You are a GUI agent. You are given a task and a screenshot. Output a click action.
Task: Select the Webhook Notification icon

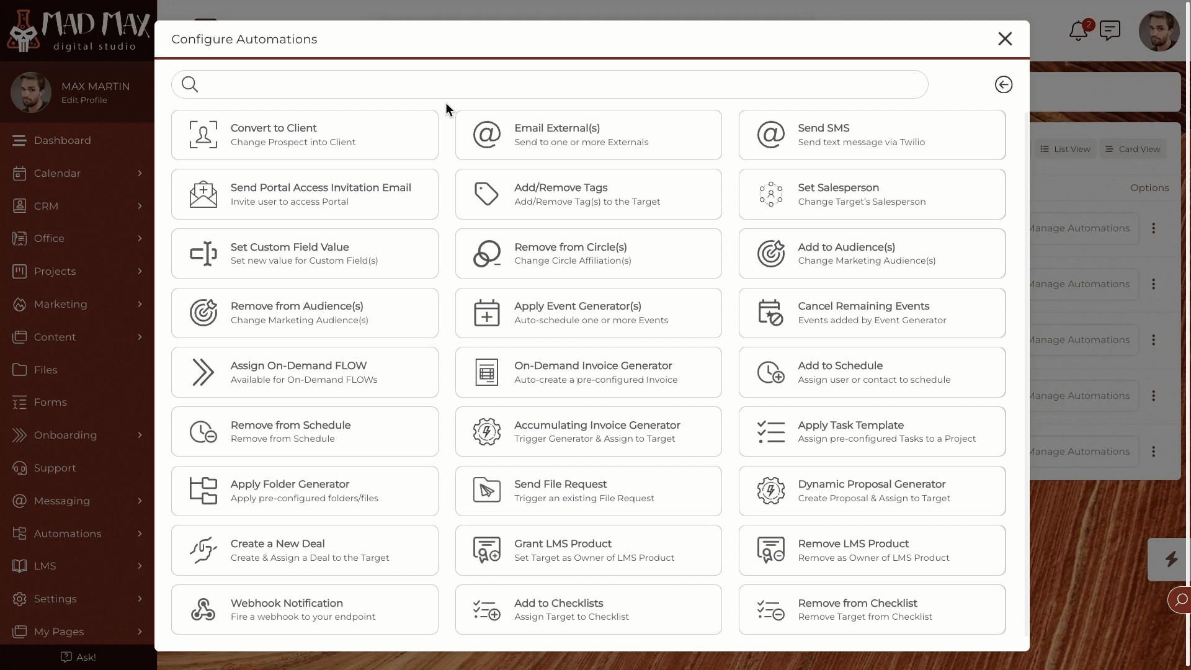pos(202,609)
